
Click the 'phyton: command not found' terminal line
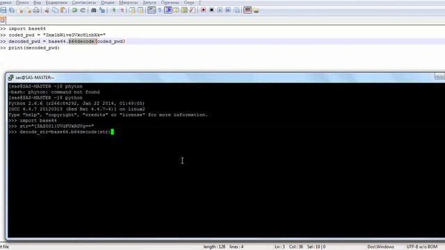pyautogui.click(x=54, y=92)
